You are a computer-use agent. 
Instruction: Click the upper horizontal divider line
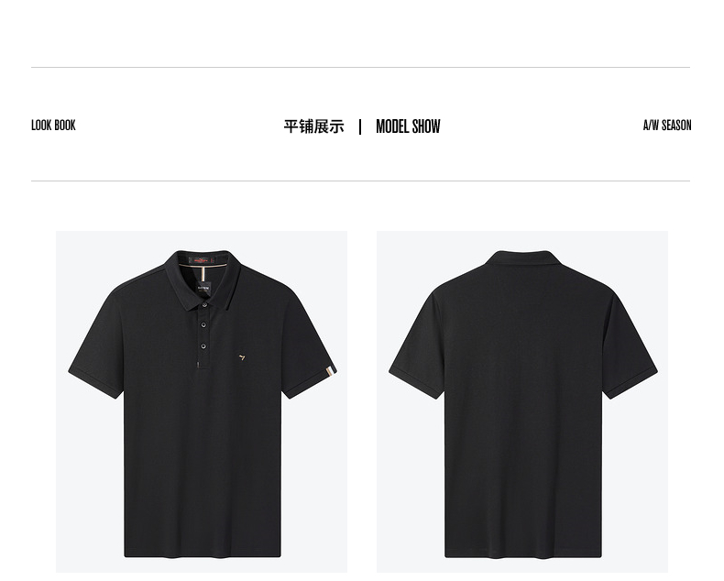[360, 68]
